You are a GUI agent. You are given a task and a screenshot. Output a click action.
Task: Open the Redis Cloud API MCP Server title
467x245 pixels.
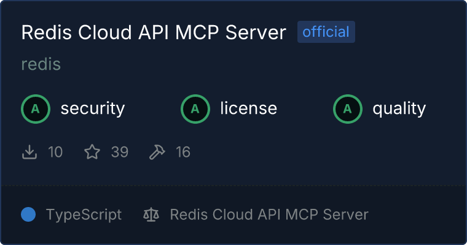click(x=154, y=32)
